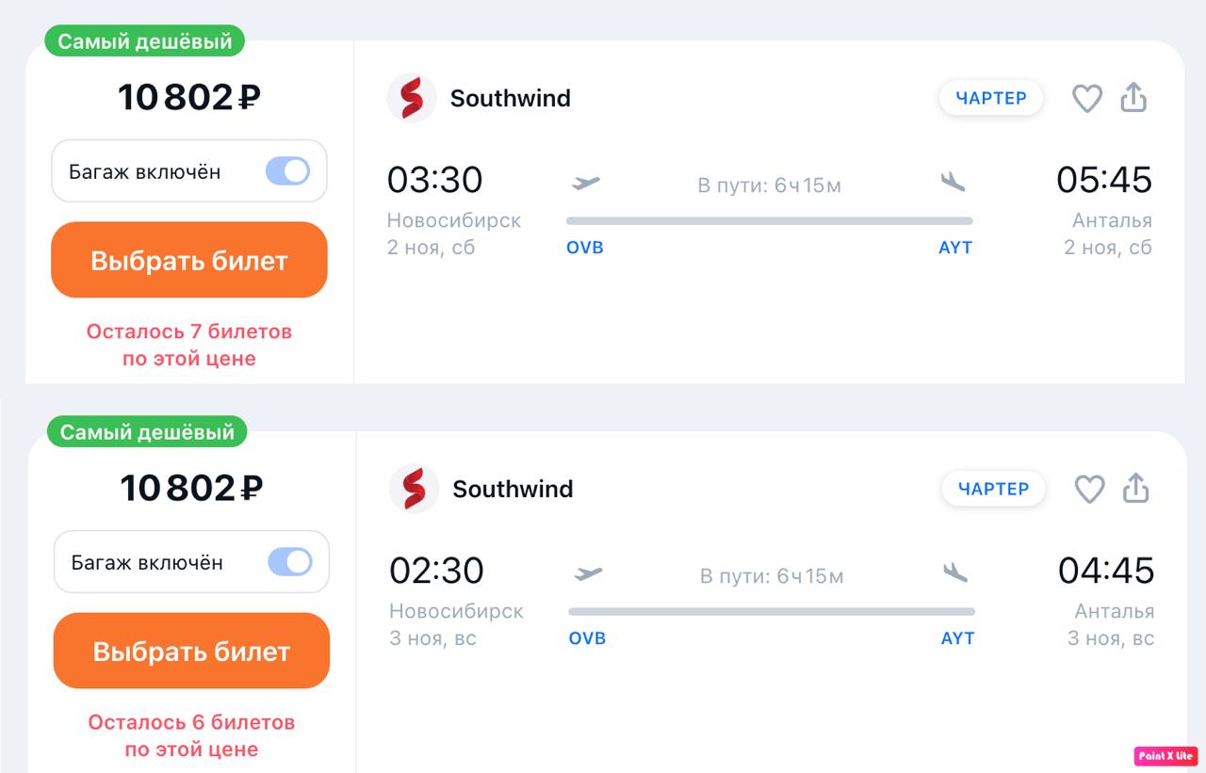
Task: Click Southwind logo on 3 ноя flight
Action: click(414, 489)
